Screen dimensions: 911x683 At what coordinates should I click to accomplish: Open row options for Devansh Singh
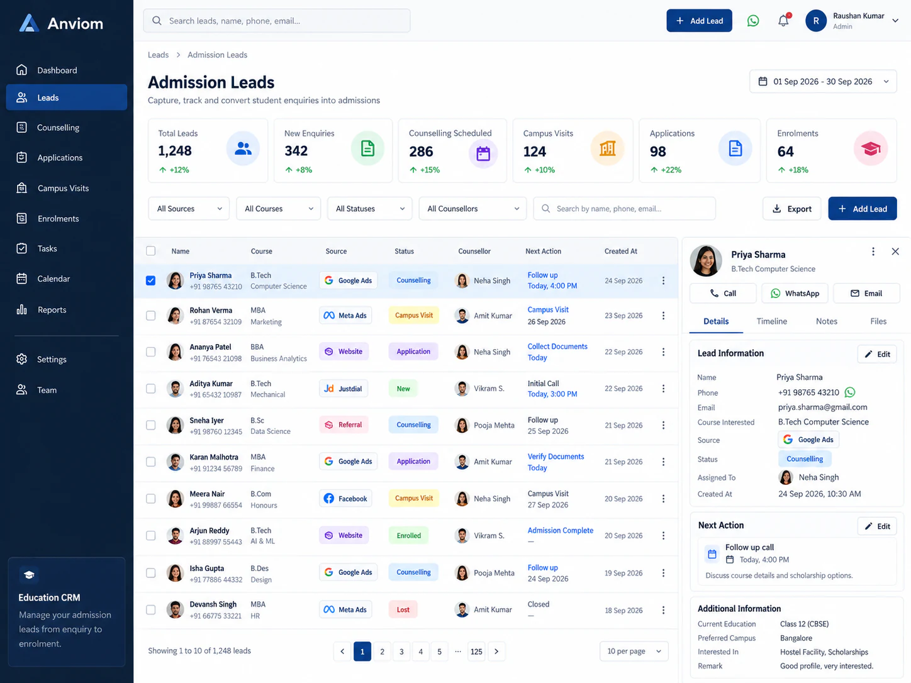click(x=663, y=610)
